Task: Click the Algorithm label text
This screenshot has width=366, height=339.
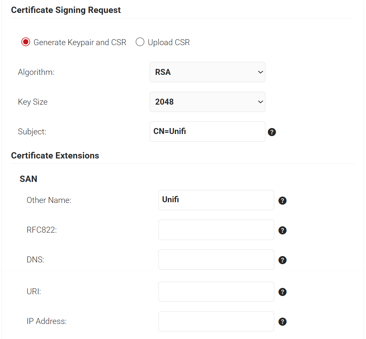Action: (36, 72)
